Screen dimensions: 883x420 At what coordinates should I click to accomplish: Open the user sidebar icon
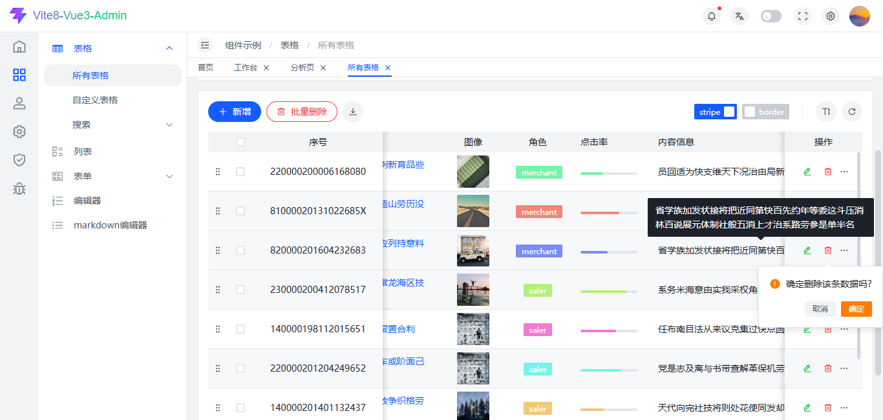19,103
